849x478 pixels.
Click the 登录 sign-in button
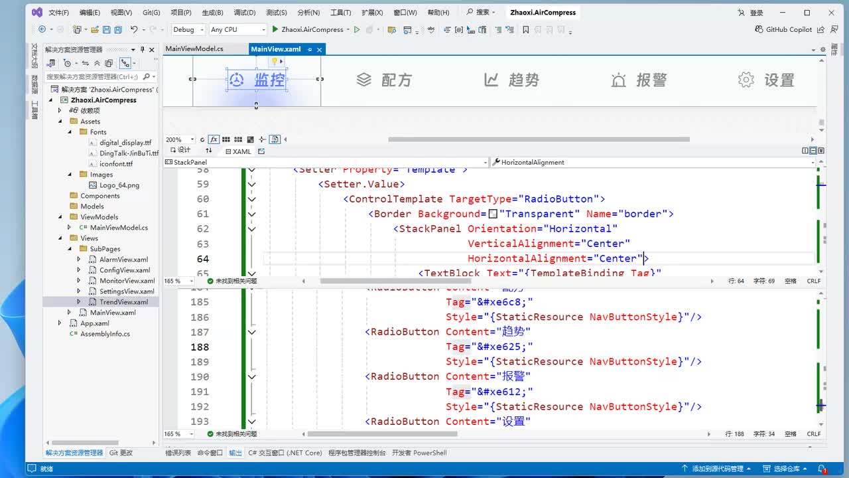coord(751,13)
